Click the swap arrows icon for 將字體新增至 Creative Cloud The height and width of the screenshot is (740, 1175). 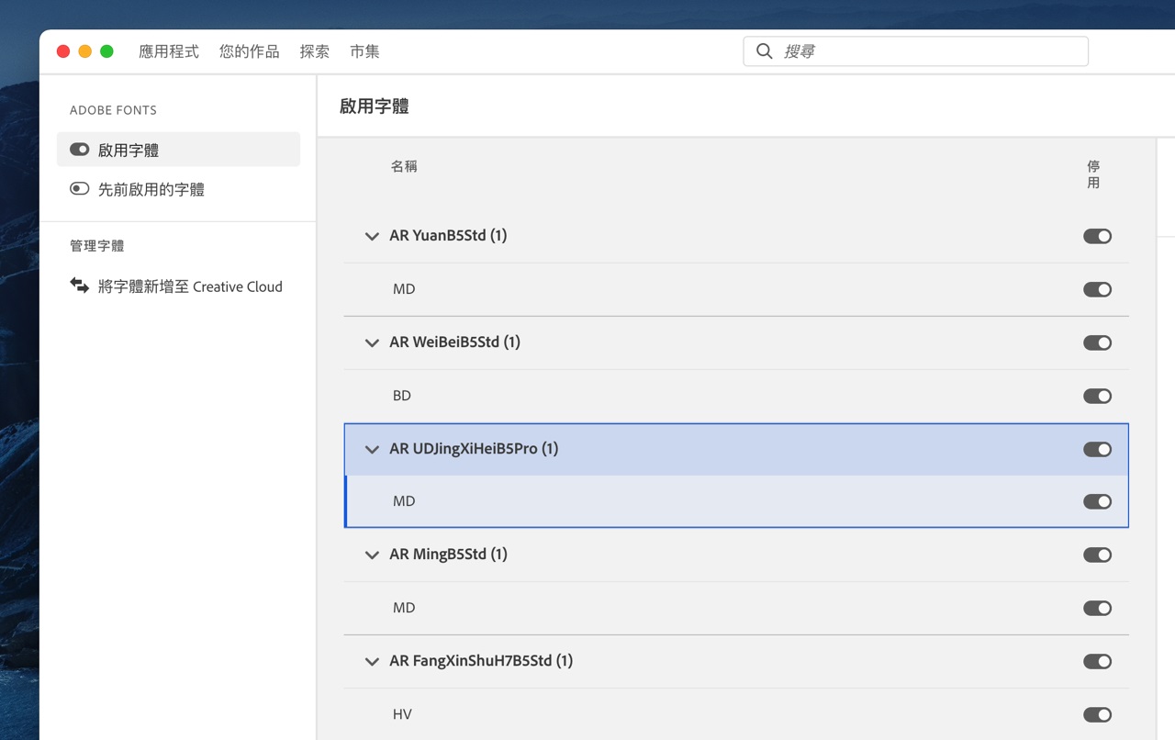(x=80, y=286)
